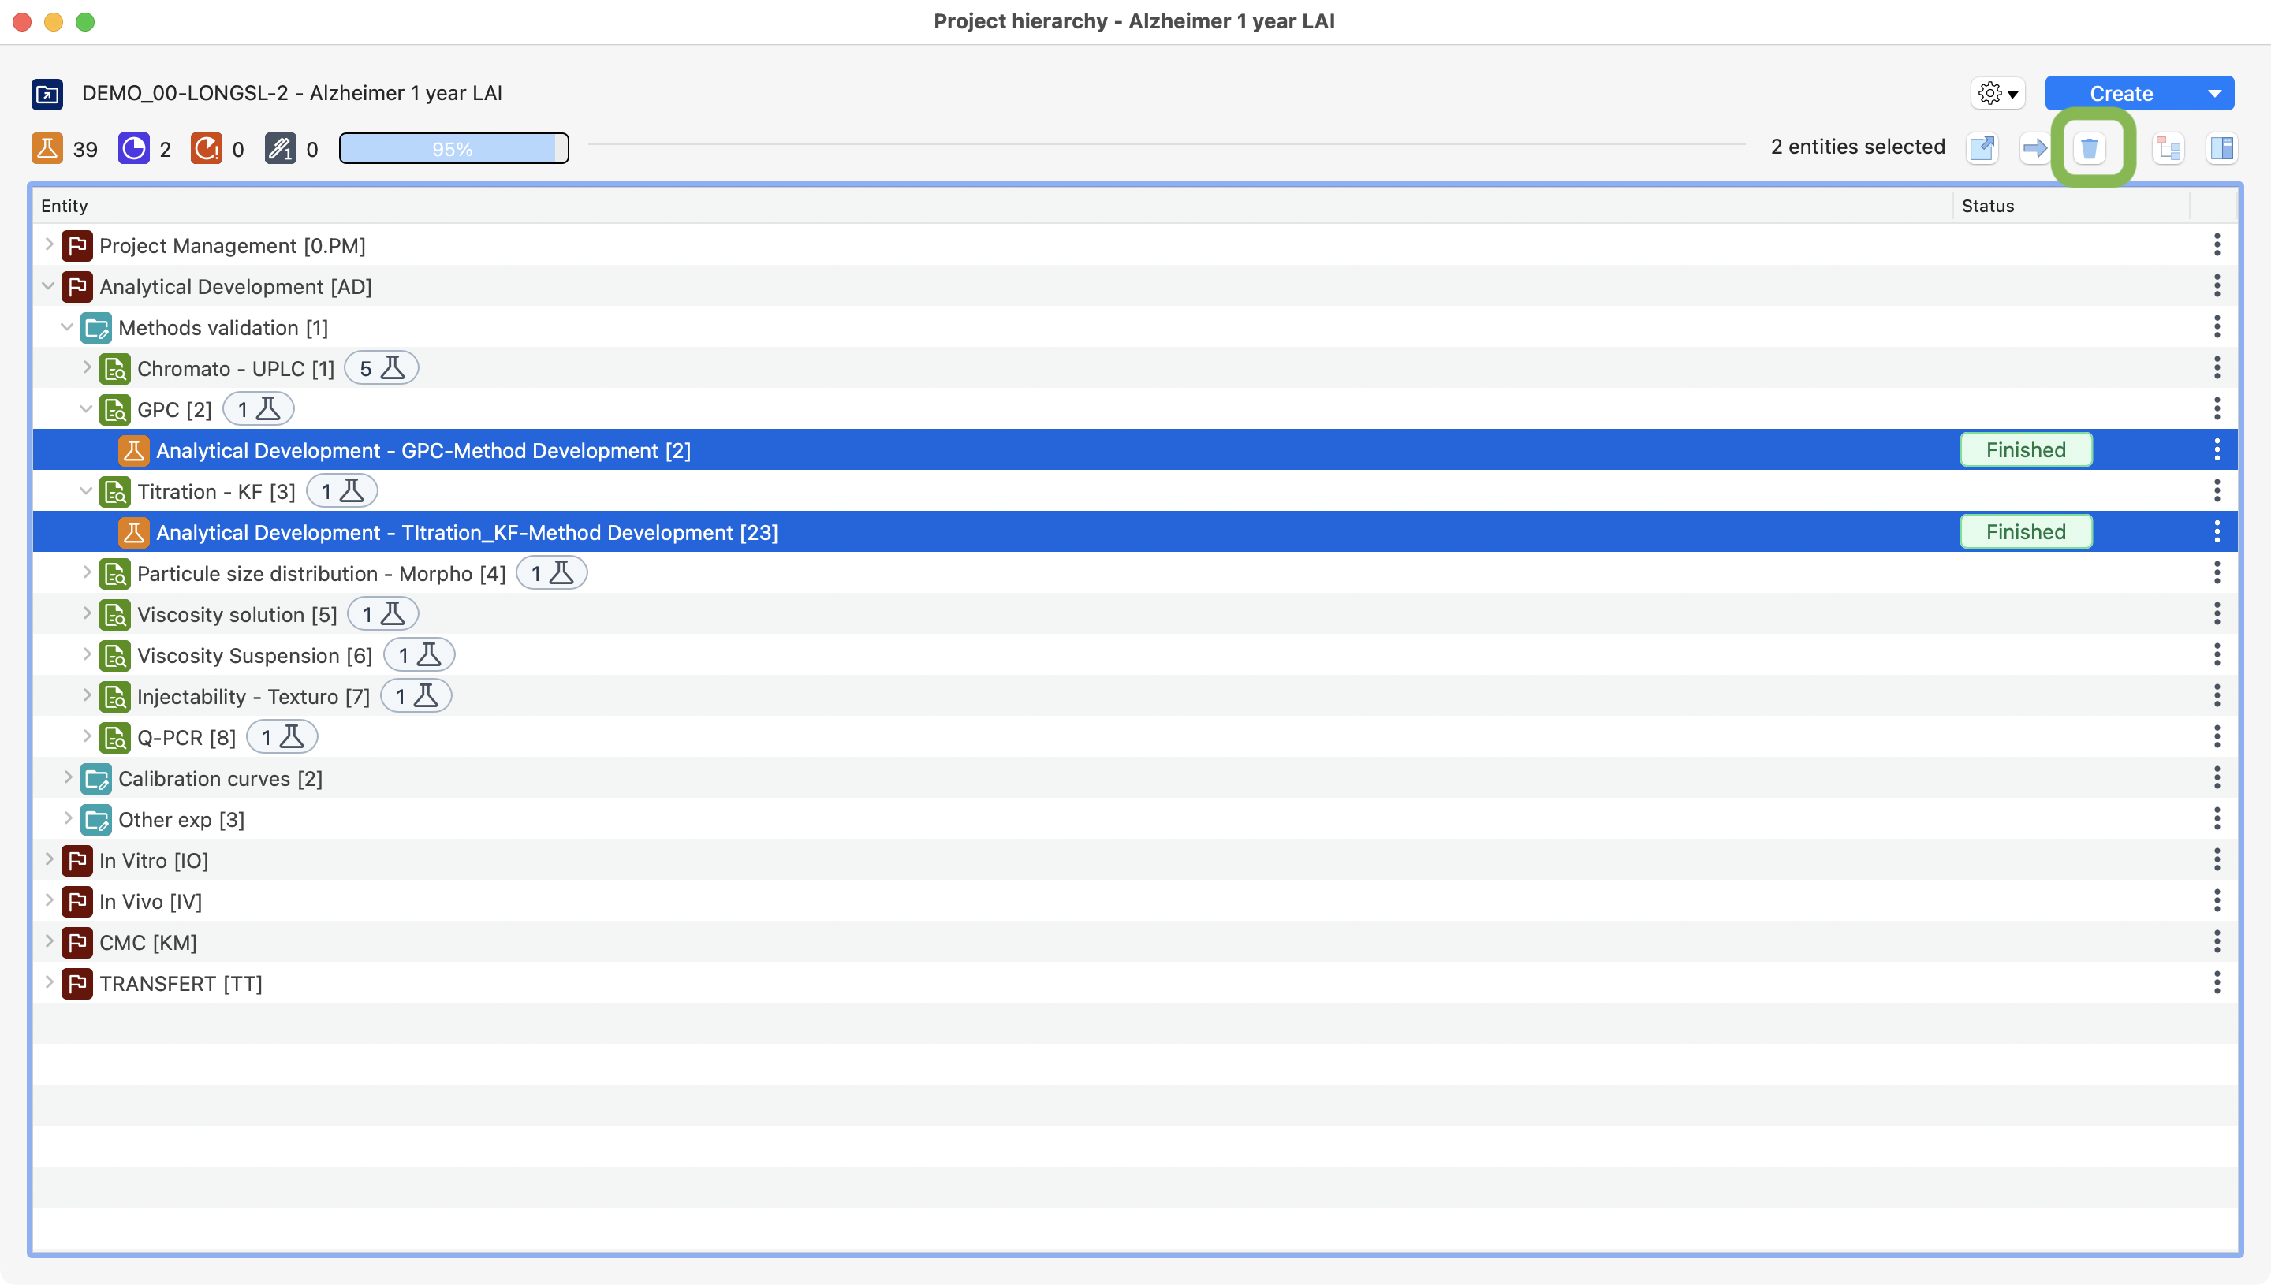Image resolution: width=2271 pixels, height=1285 pixels.
Task: Click the purple in-progress clock icon
Action: (134, 148)
